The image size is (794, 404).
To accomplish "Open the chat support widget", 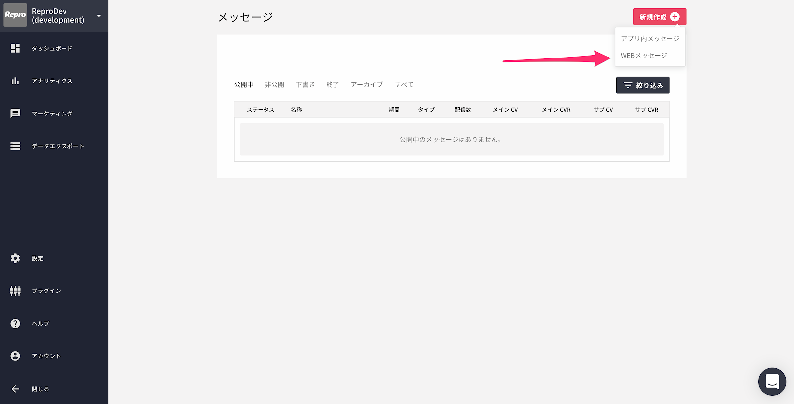I will coord(772,382).
